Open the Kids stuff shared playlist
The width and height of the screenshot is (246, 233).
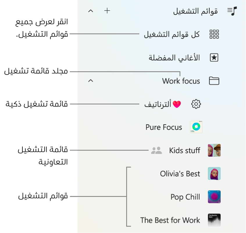(x=184, y=150)
